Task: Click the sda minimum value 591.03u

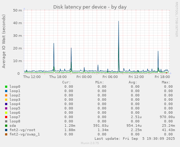Action: tap(101, 126)
